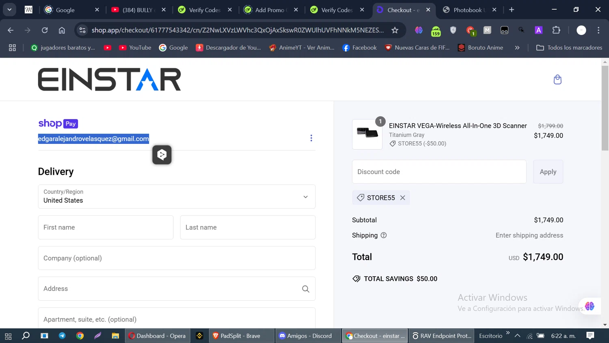Viewport: 609px width, 343px height.
Task: Click the shield extension icon in toolbar
Action: coord(453,30)
